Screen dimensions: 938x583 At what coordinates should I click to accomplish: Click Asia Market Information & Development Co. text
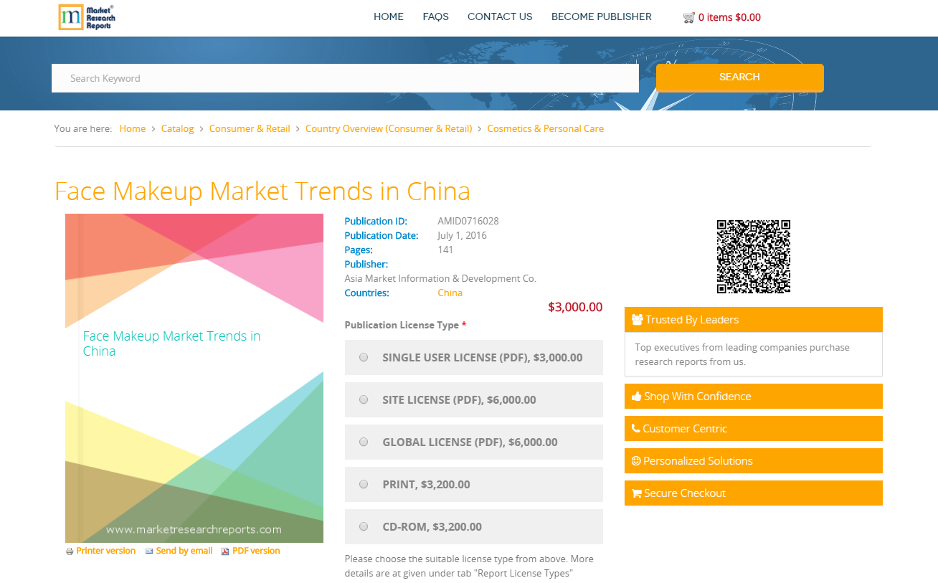tap(440, 279)
